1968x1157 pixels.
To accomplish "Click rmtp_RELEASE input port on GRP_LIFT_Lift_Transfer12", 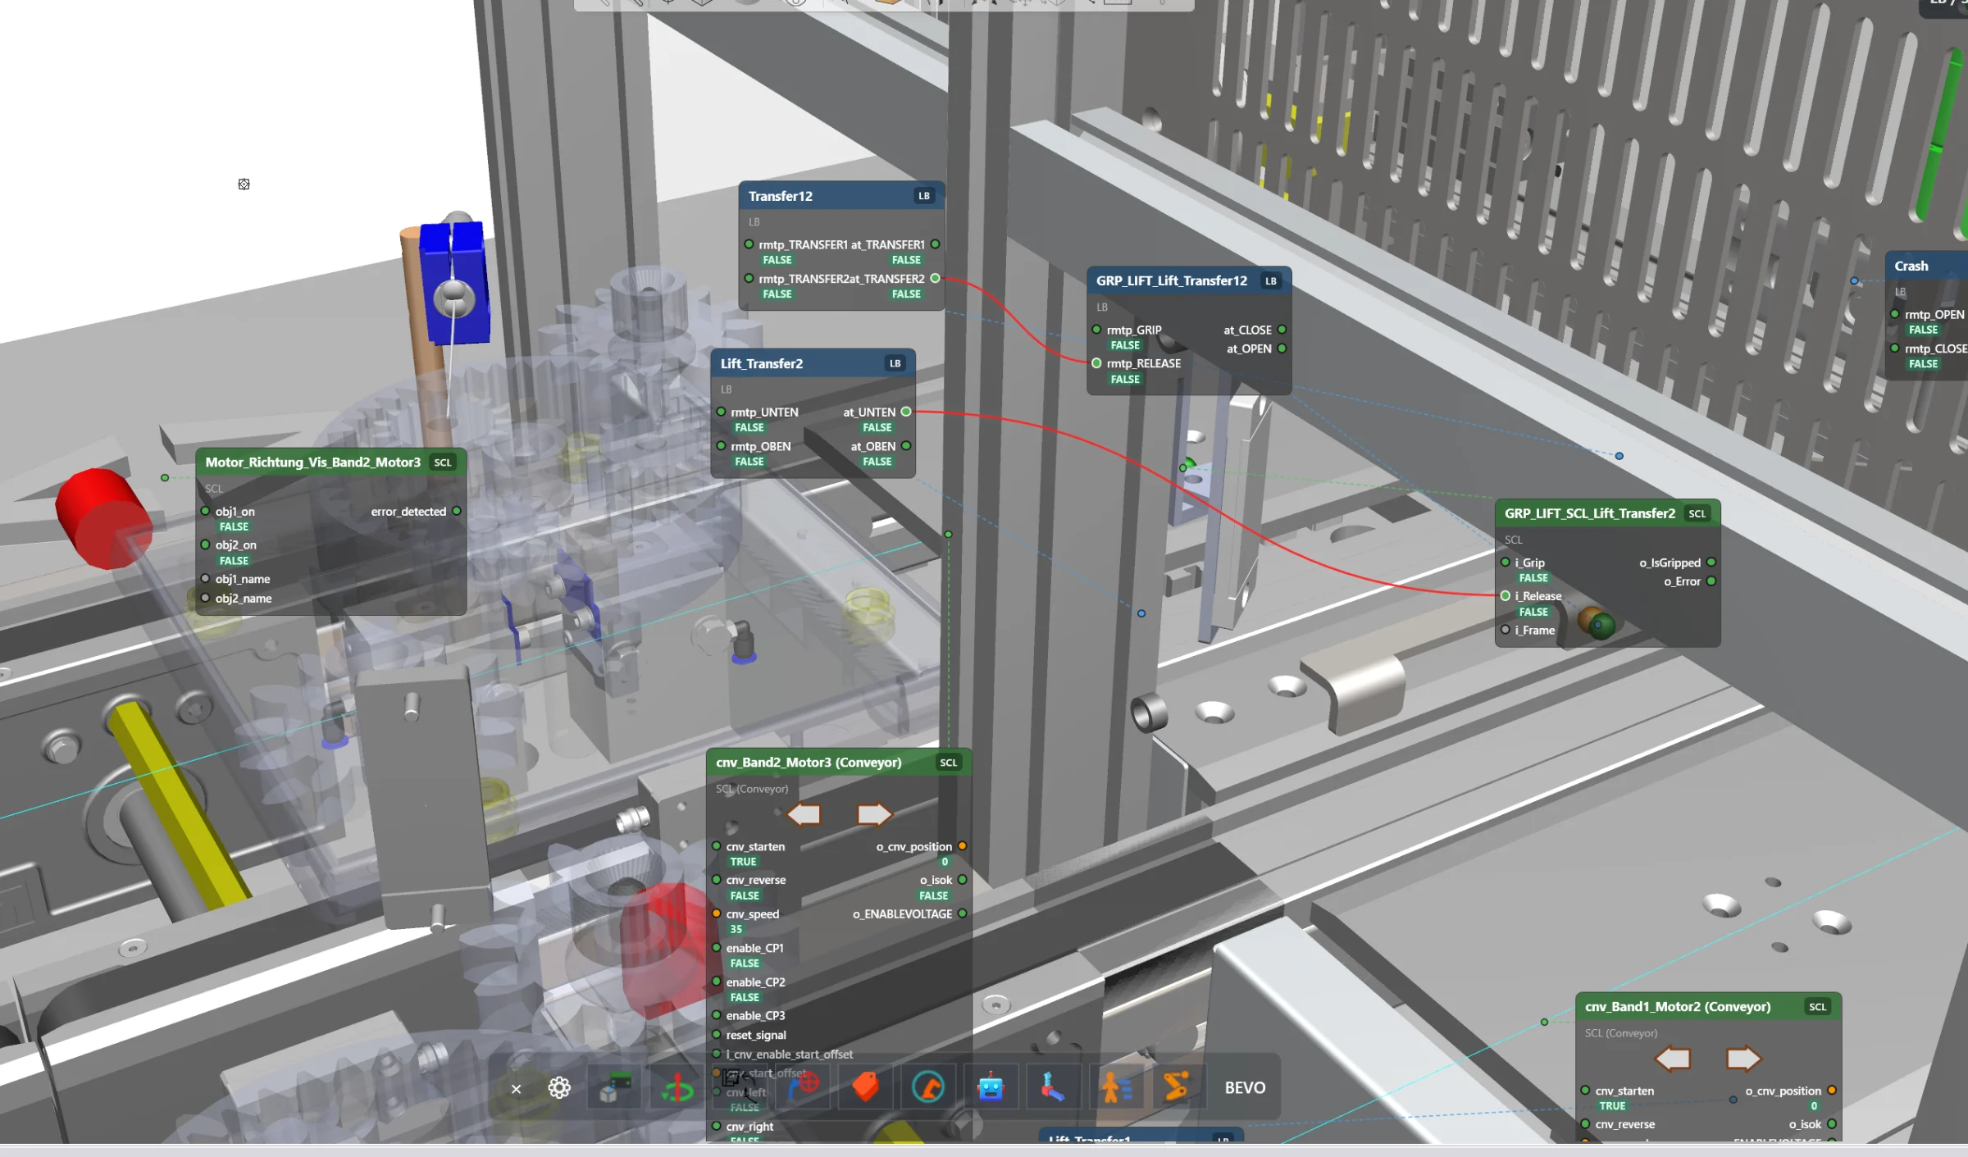I will point(1096,363).
